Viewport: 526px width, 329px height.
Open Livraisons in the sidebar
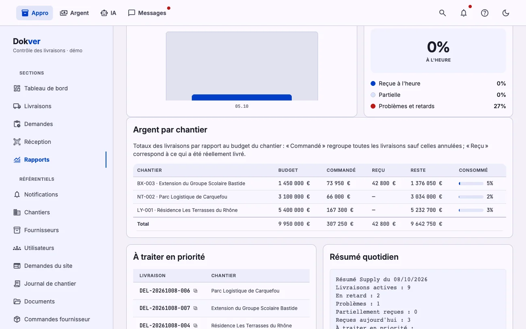click(x=38, y=106)
